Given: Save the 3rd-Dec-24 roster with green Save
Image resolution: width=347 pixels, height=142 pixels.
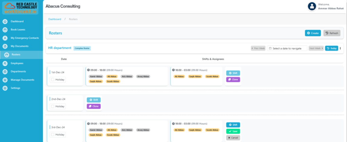Looking at the screenshot, I should click(233, 131).
